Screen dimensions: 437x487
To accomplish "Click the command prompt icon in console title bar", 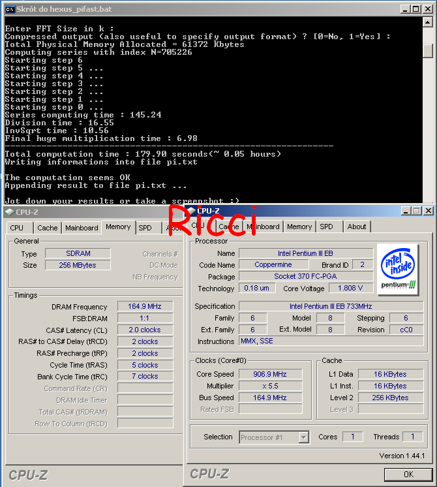I will 10,9.
